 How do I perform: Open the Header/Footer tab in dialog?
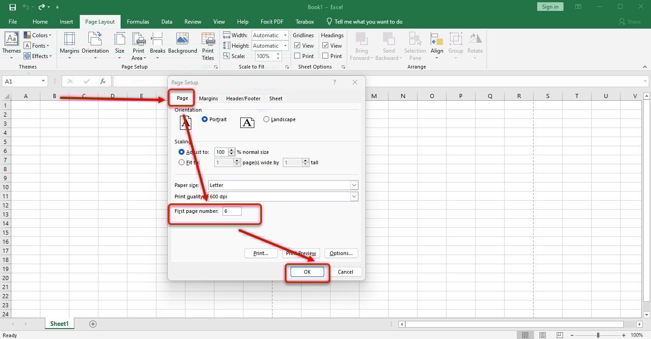[x=243, y=98]
